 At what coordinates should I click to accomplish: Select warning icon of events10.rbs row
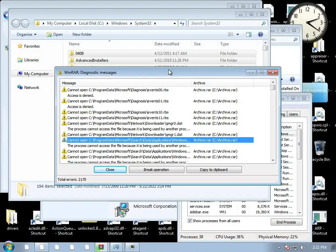point(64,112)
